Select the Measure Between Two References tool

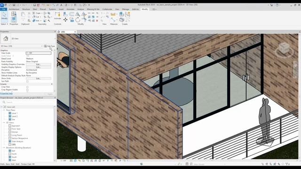tap(113, 20)
